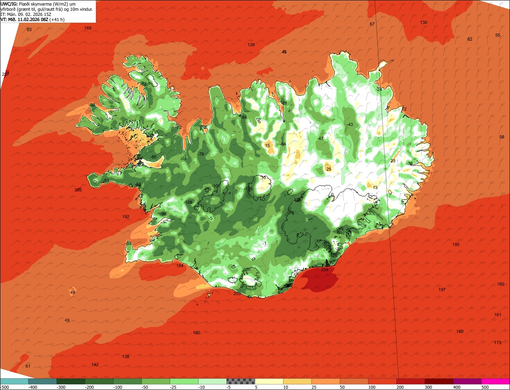Click the green legend swatch between -100 and -50
The height and width of the screenshot is (390, 510).
point(127,381)
